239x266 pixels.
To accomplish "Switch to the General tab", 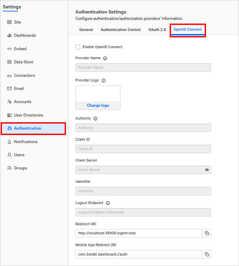I will click(86, 30).
